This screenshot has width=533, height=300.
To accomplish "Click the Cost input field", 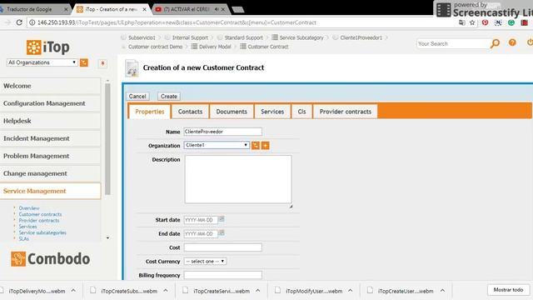I will [x=223, y=247].
